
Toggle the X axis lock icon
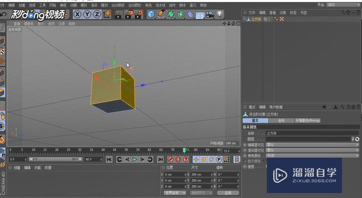click(x=77, y=15)
